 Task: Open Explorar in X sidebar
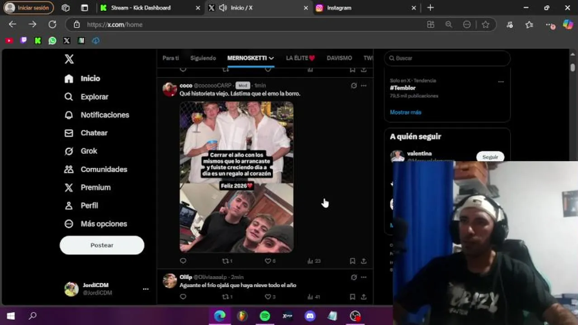[86, 97]
